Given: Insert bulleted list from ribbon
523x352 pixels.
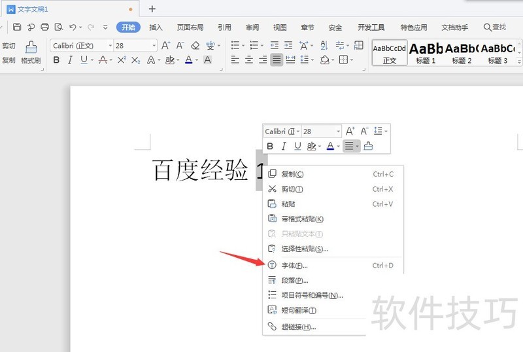Looking at the screenshot, I should (235, 45).
